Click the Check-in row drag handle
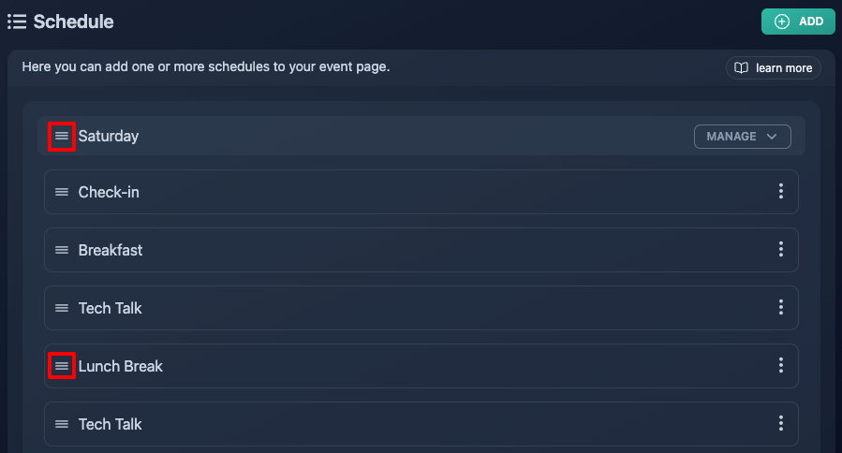 [x=62, y=192]
